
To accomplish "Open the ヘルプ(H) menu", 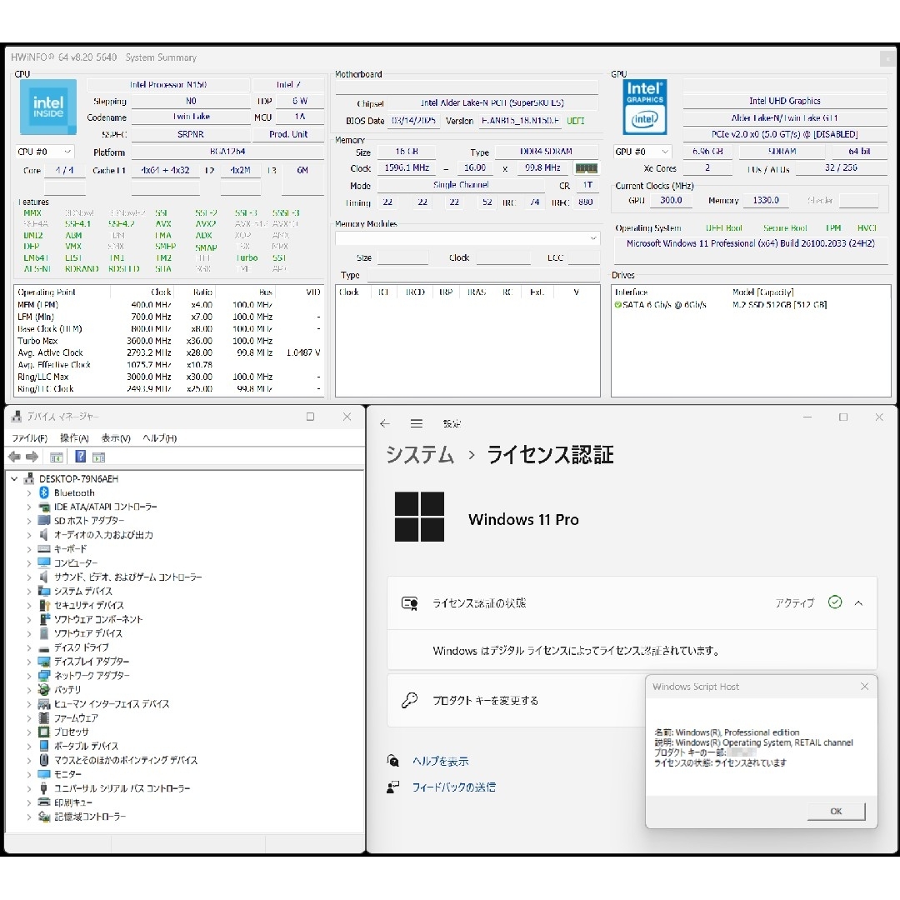I will [159, 438].
